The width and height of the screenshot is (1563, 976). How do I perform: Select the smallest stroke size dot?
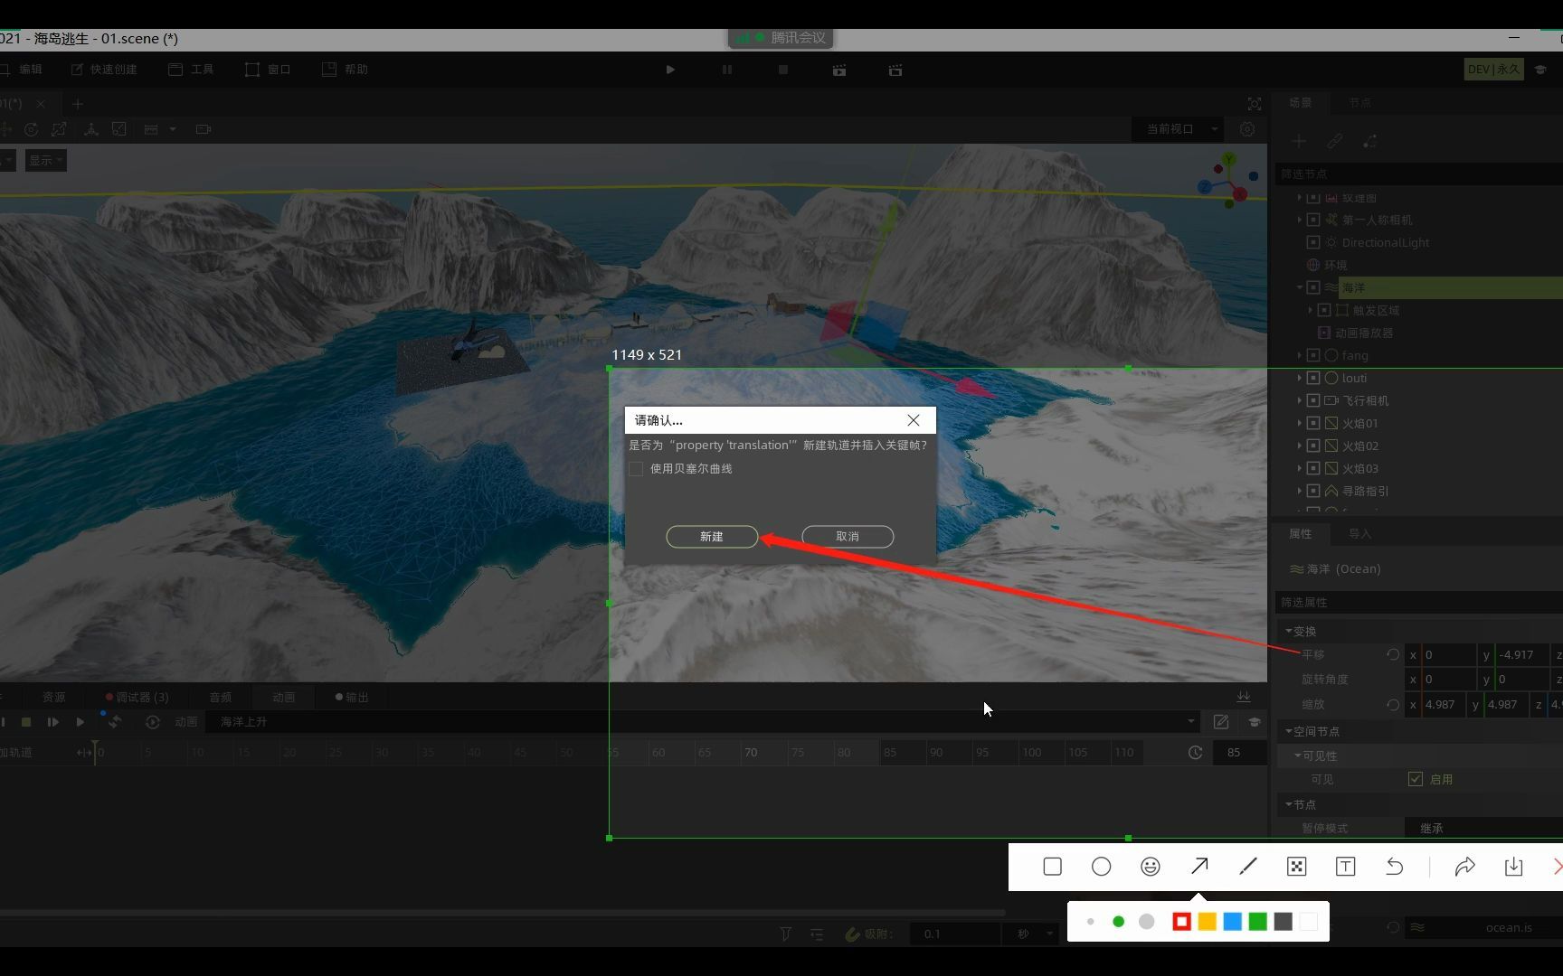pos(1091,922)
